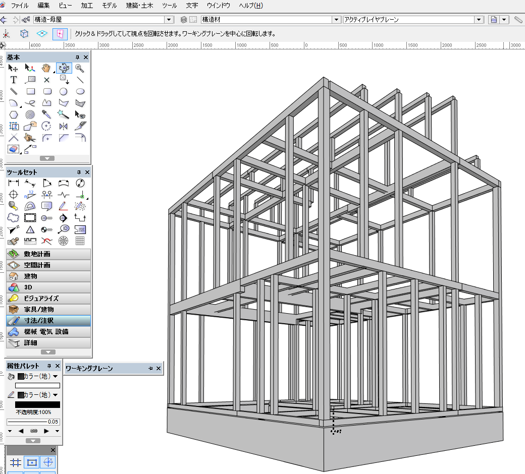Open the 建築・土木 menu
The image size is (525, 474).
tap(139, 6)
